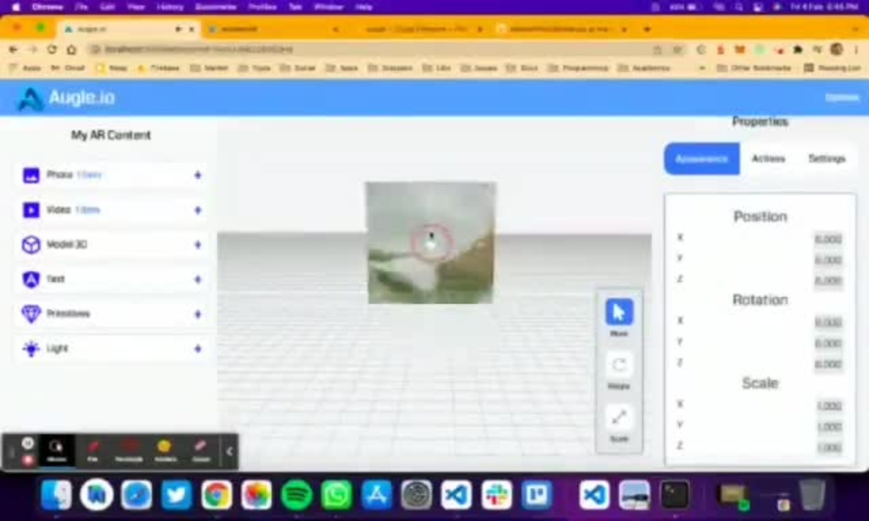Expand Text with its plus icon
869x521 pixels.
point(198,280)
